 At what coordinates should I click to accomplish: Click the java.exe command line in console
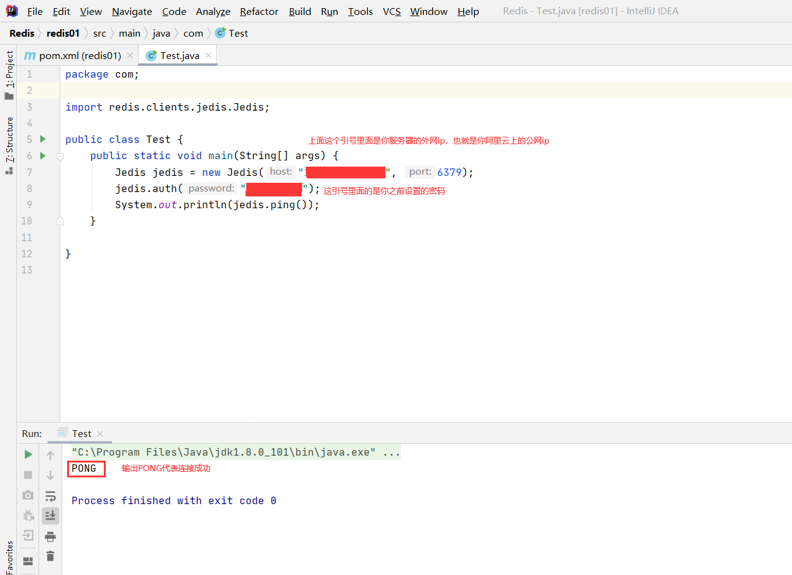236,452
